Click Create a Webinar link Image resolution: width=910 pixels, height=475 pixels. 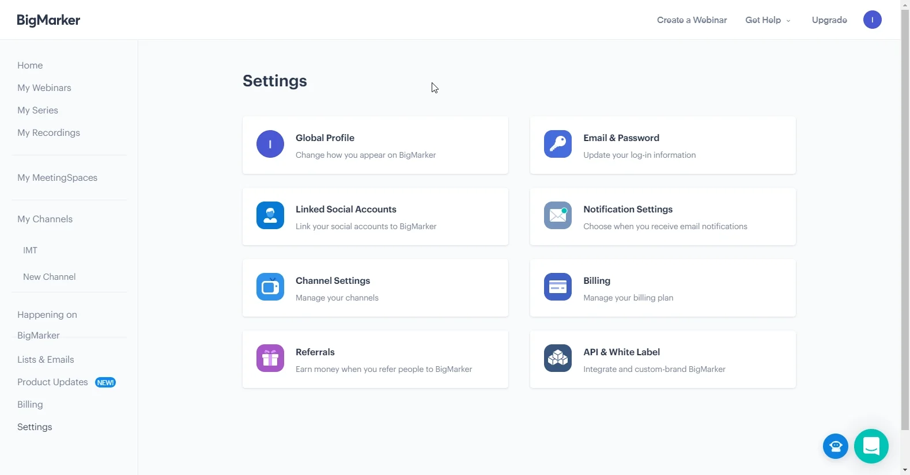(692, 20)
